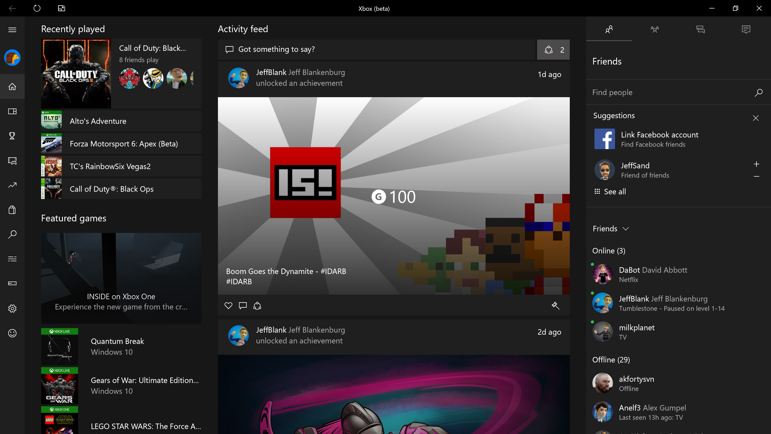Open Call of Duty®: Black Ops entry

click(121, 189)
